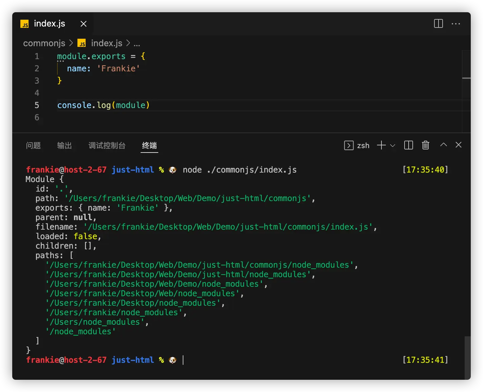483x392 pixels.
Task: Close the bottom terminal panel
Action: (458, 145)
